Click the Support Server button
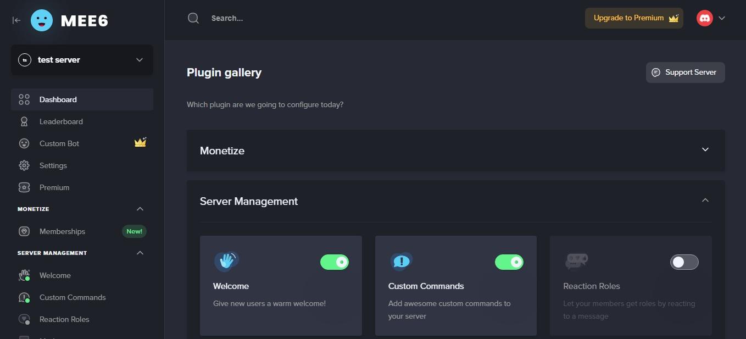This screenshot has width=746, height=339. (x=686, y=73)
